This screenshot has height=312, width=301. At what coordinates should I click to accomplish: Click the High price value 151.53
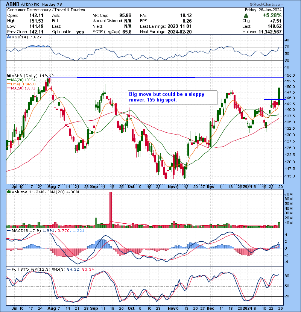[36, 21]
